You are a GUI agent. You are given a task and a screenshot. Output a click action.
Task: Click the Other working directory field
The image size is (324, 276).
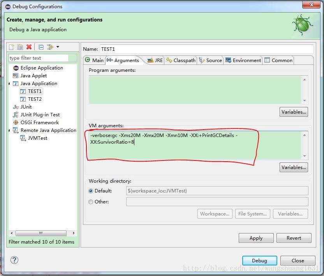217,201
